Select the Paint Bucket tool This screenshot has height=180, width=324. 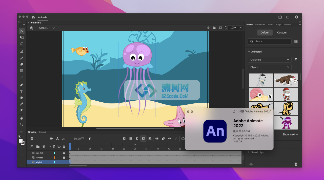pyautogui.click(x=22, y=98)
